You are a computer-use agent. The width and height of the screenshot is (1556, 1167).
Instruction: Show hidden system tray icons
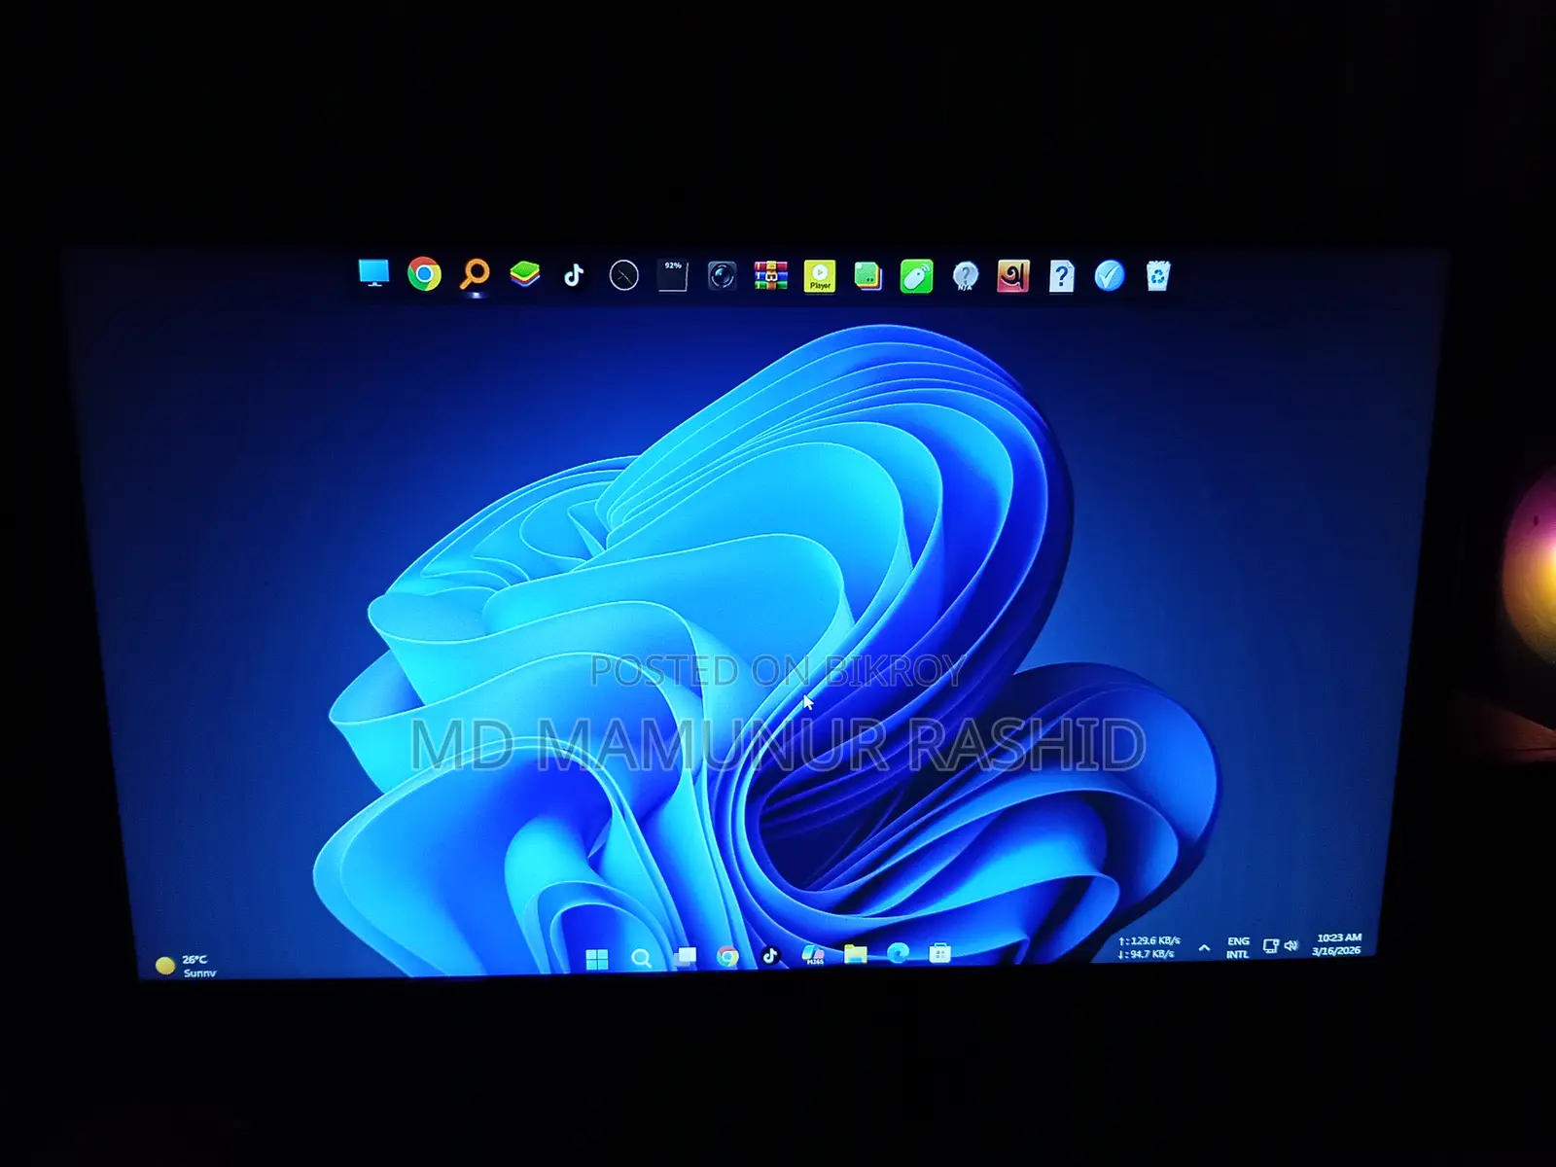pyautogui.click(x=1204, y=947)
